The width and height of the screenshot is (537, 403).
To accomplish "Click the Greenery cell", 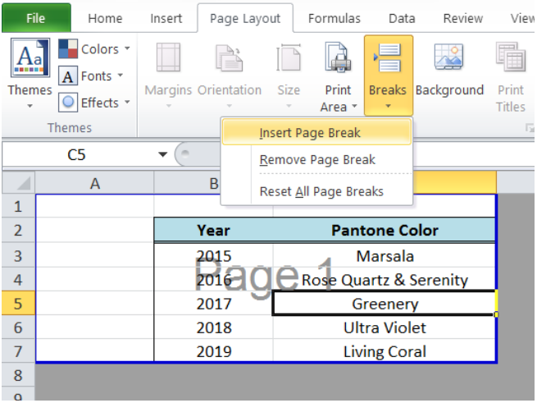I will [x=385, y=304].
